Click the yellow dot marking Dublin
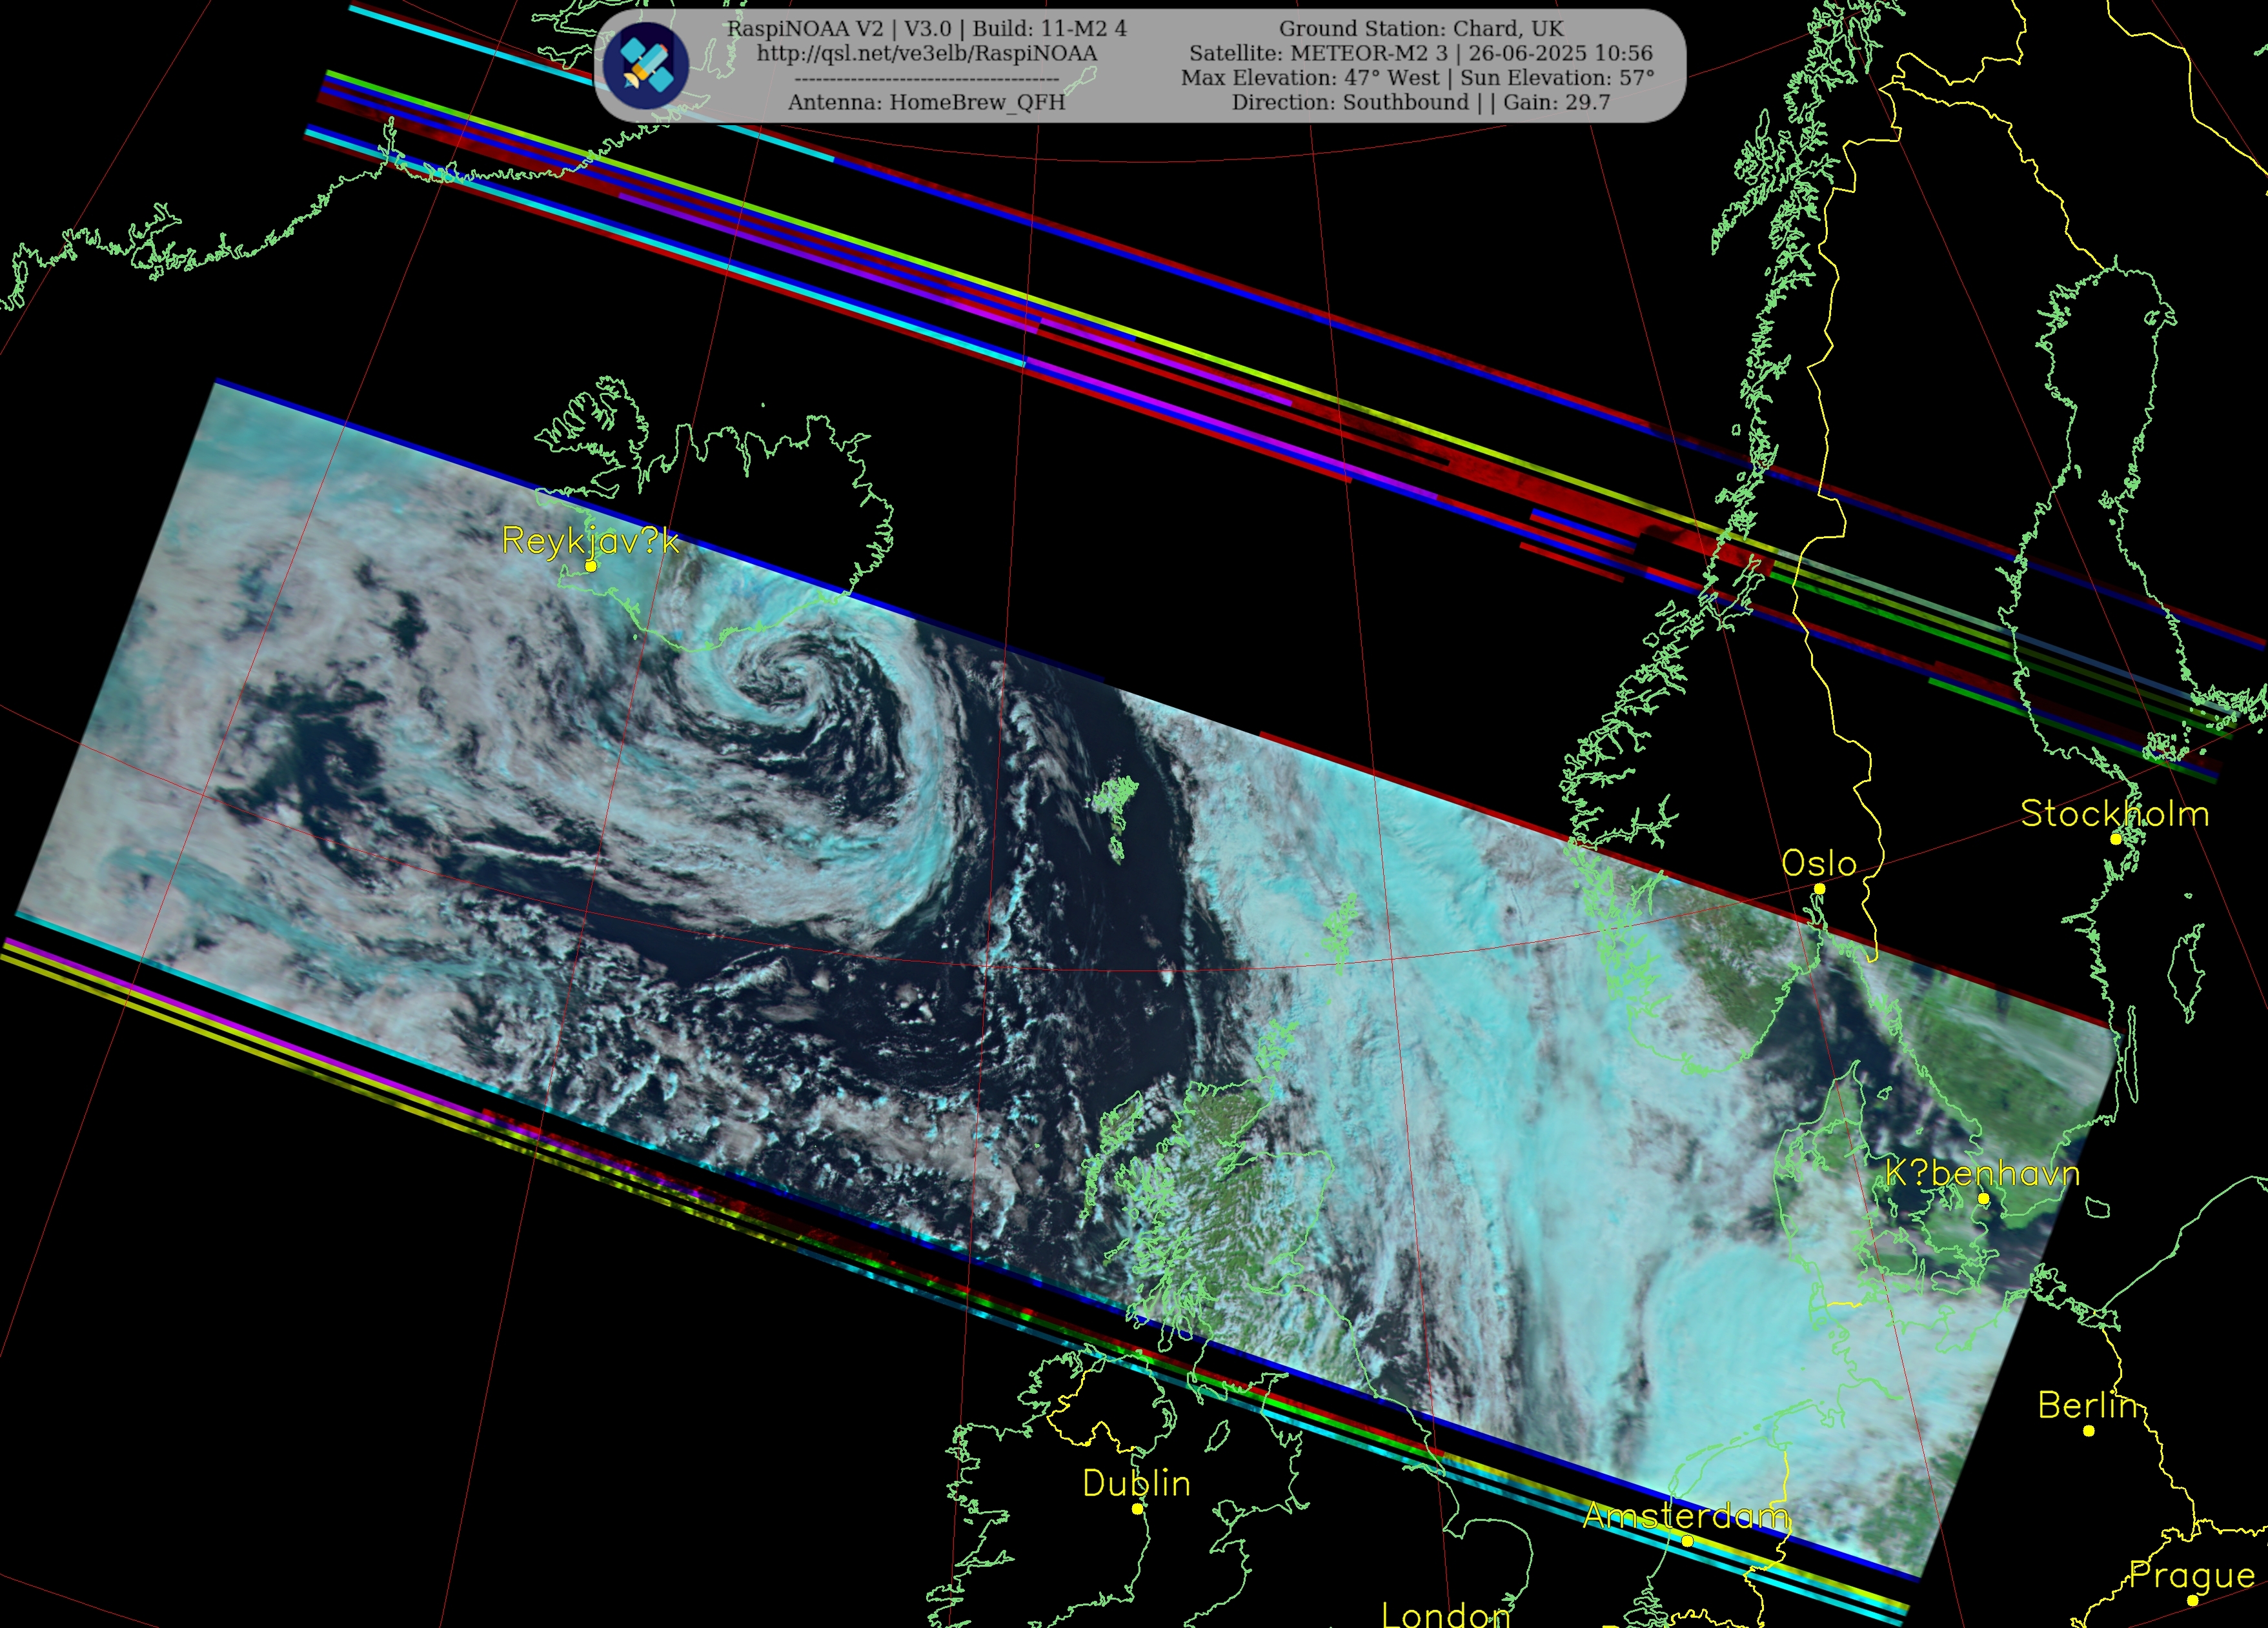 [1137, 1508]
